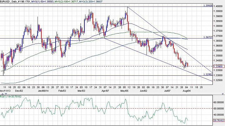Click the Dec/02 date axis label
The image size is (225, 126).
tap(19, 91)
